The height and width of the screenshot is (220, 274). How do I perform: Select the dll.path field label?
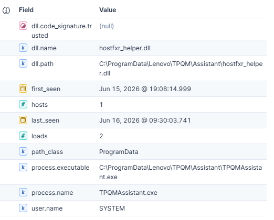tap(43, 64)
